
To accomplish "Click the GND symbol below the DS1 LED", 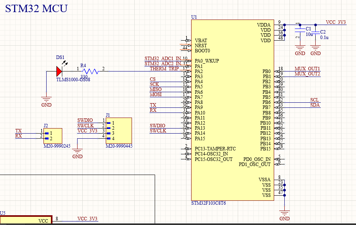I will (x=46, y=102).
